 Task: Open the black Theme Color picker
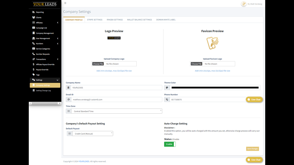pyautogui.click(x=215, y=88)
